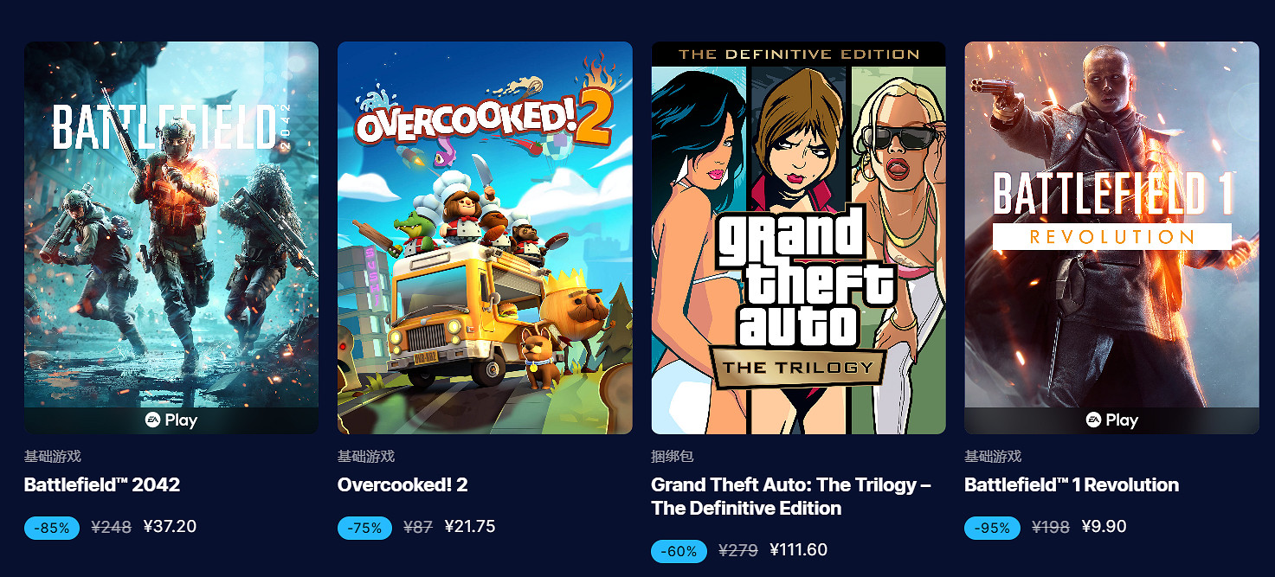Click the Grand Theft Auto: The Trilogy title

pyautogui.click(x=790, y=496)
